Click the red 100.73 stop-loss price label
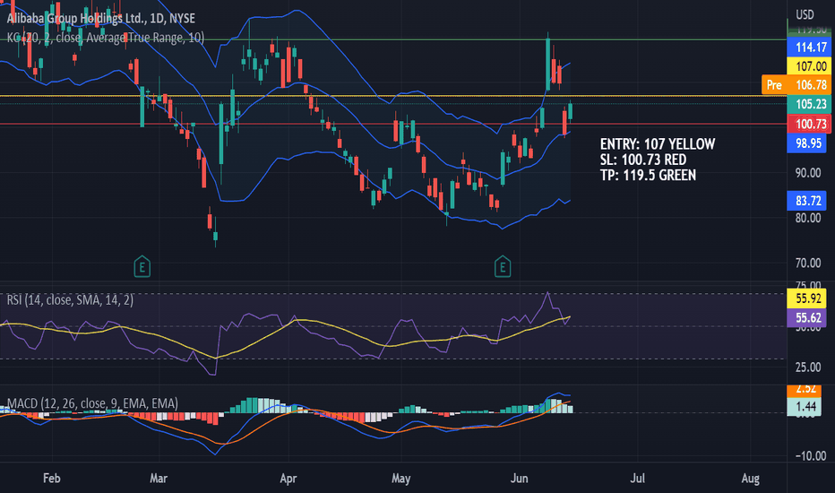The image size is (835, 493). (x=808, y=125)
